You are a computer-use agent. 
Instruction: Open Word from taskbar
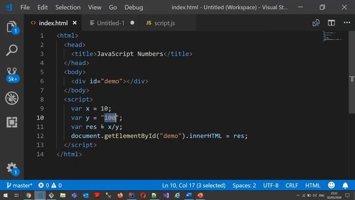(x=189, y=195)
